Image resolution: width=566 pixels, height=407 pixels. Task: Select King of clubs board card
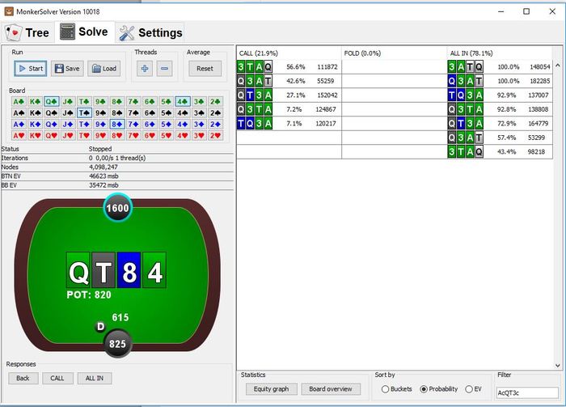(x=35, y=101)
